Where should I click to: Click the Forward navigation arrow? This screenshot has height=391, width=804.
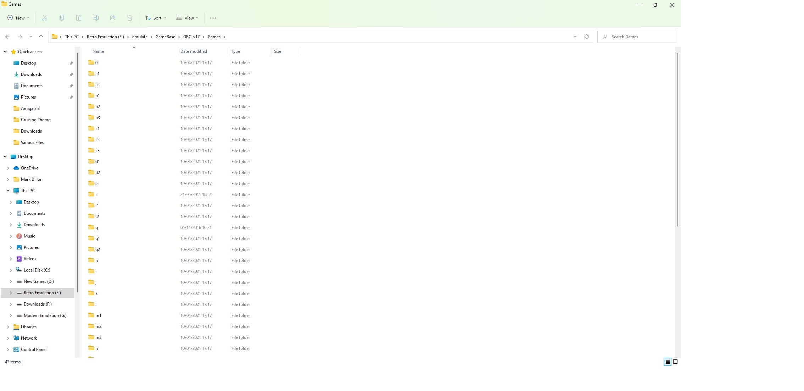pos(20,37)
